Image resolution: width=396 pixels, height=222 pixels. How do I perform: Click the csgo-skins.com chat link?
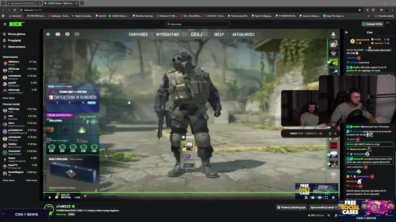[379, 50]
